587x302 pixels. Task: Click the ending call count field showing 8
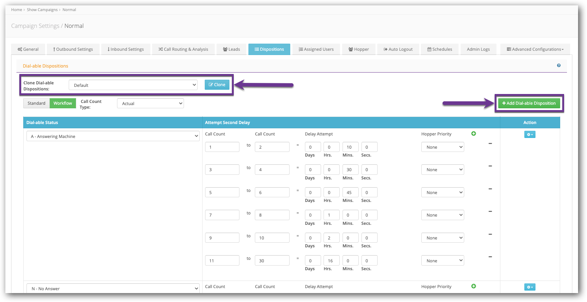pyautogui.click(x=272, y=215)
